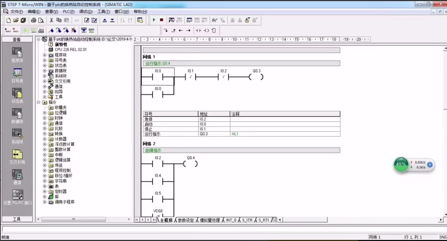
Task: Switch to the S_ITR tab
Action: pos(247,220)
